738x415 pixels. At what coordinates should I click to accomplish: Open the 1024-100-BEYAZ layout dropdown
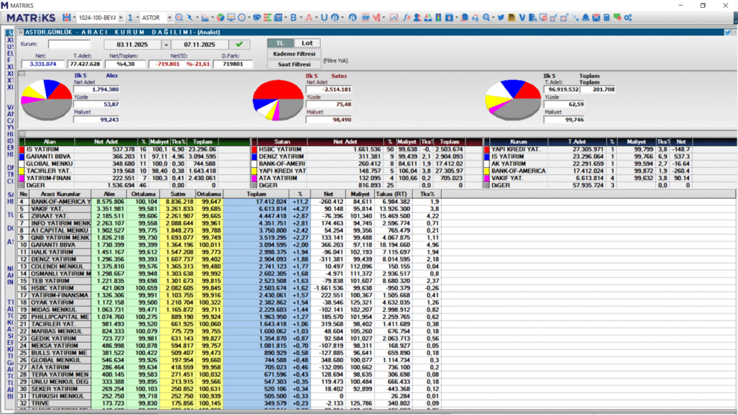pos(121,17)
